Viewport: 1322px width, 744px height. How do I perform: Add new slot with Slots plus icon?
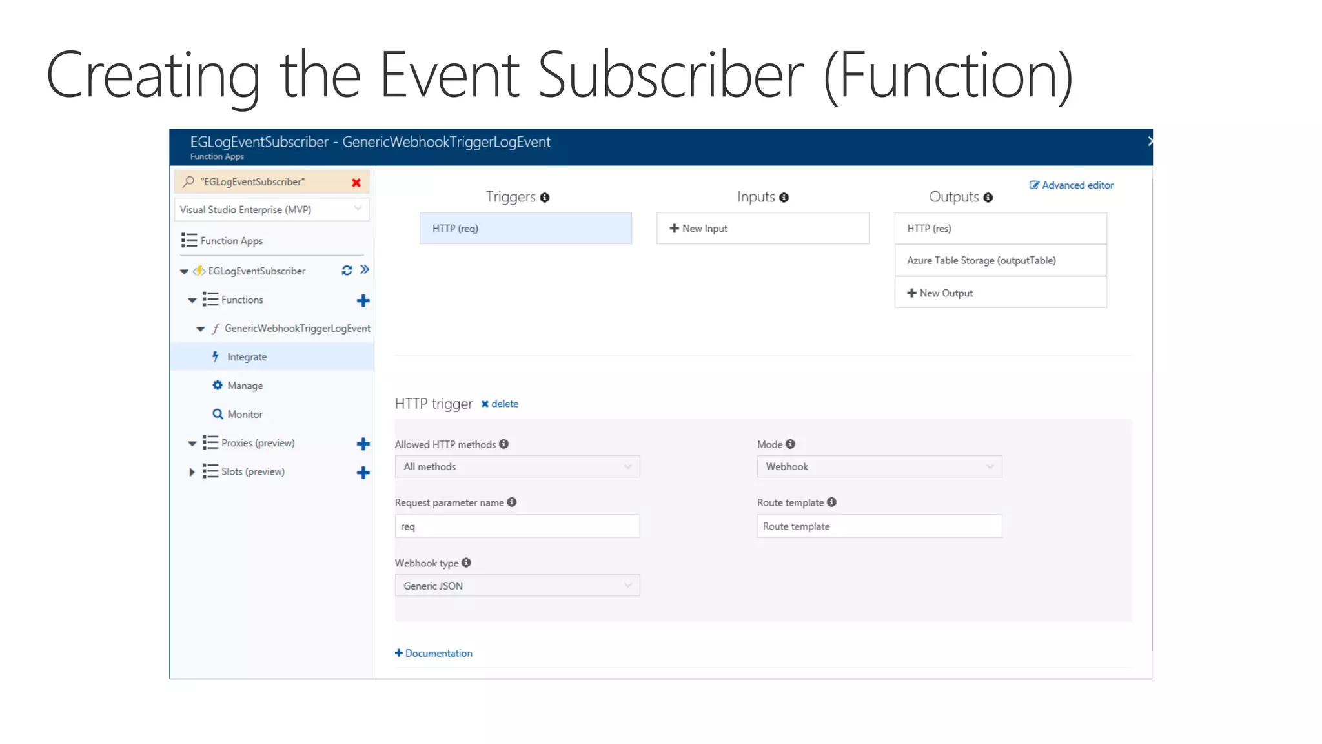(363, 473)
